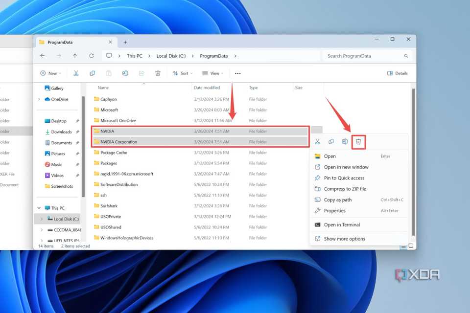The width and height of the screenshot is (470, 313).
Task: Choose Show more options
Action: click(x=359, y=239)
